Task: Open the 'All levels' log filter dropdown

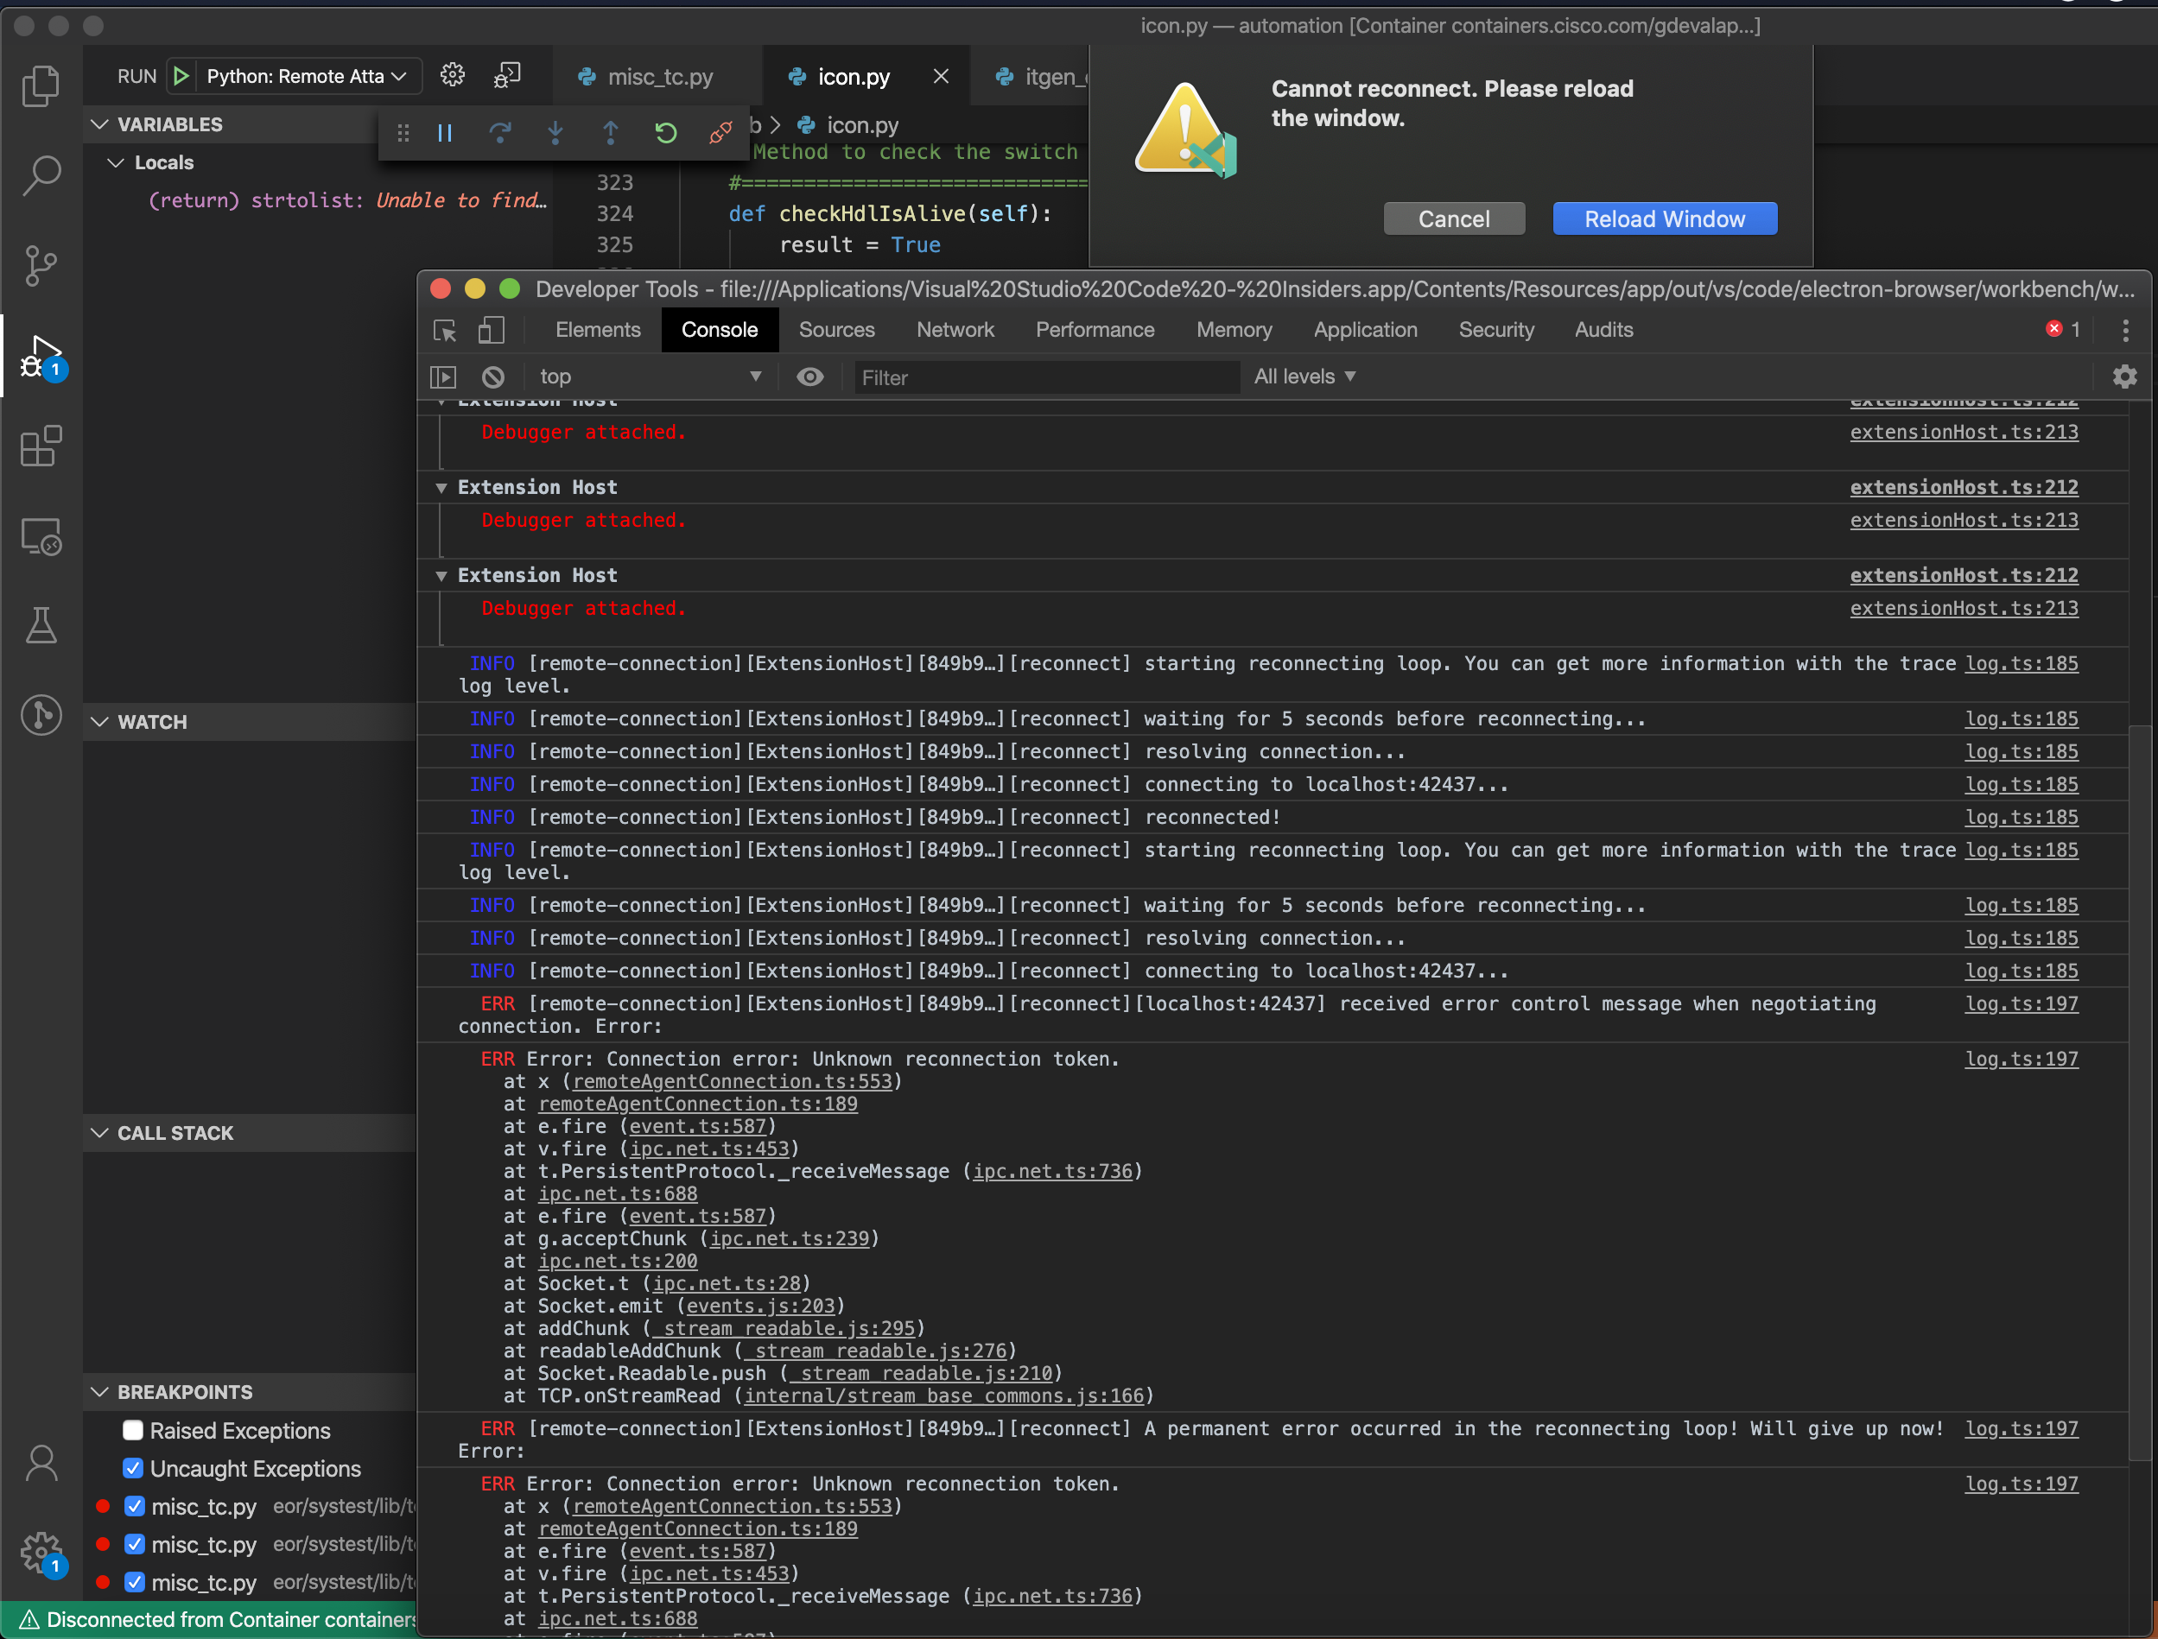Action: [x=1305, y=377]
